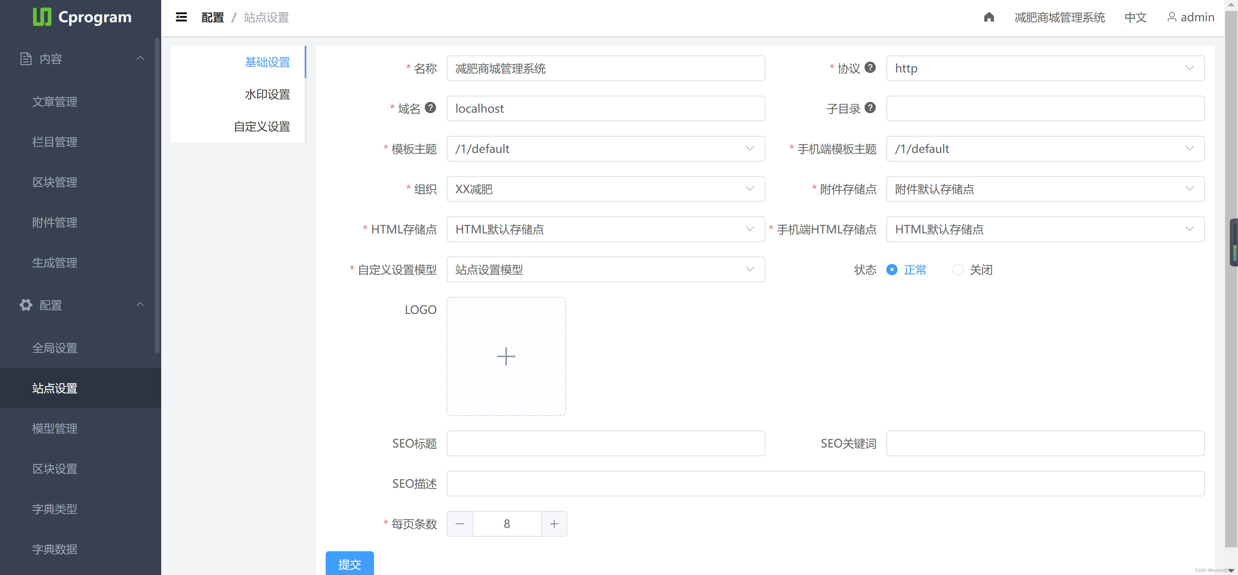This screenshot has height=575, width=1238.
Task: Open the 手机端HTML存储点 dropdown
Action: coord(1045,230)
